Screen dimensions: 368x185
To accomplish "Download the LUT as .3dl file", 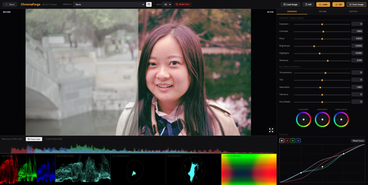I will click(338, 4).
